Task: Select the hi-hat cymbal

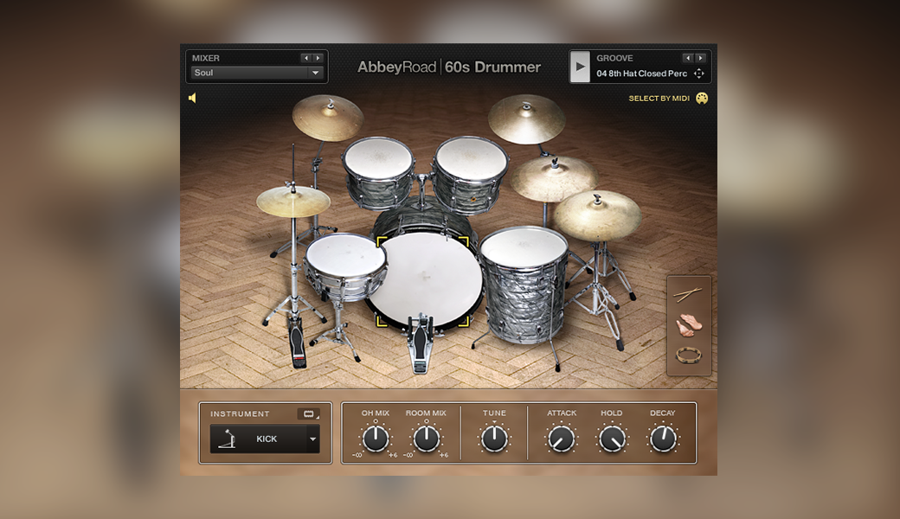Action: (293, 202)
